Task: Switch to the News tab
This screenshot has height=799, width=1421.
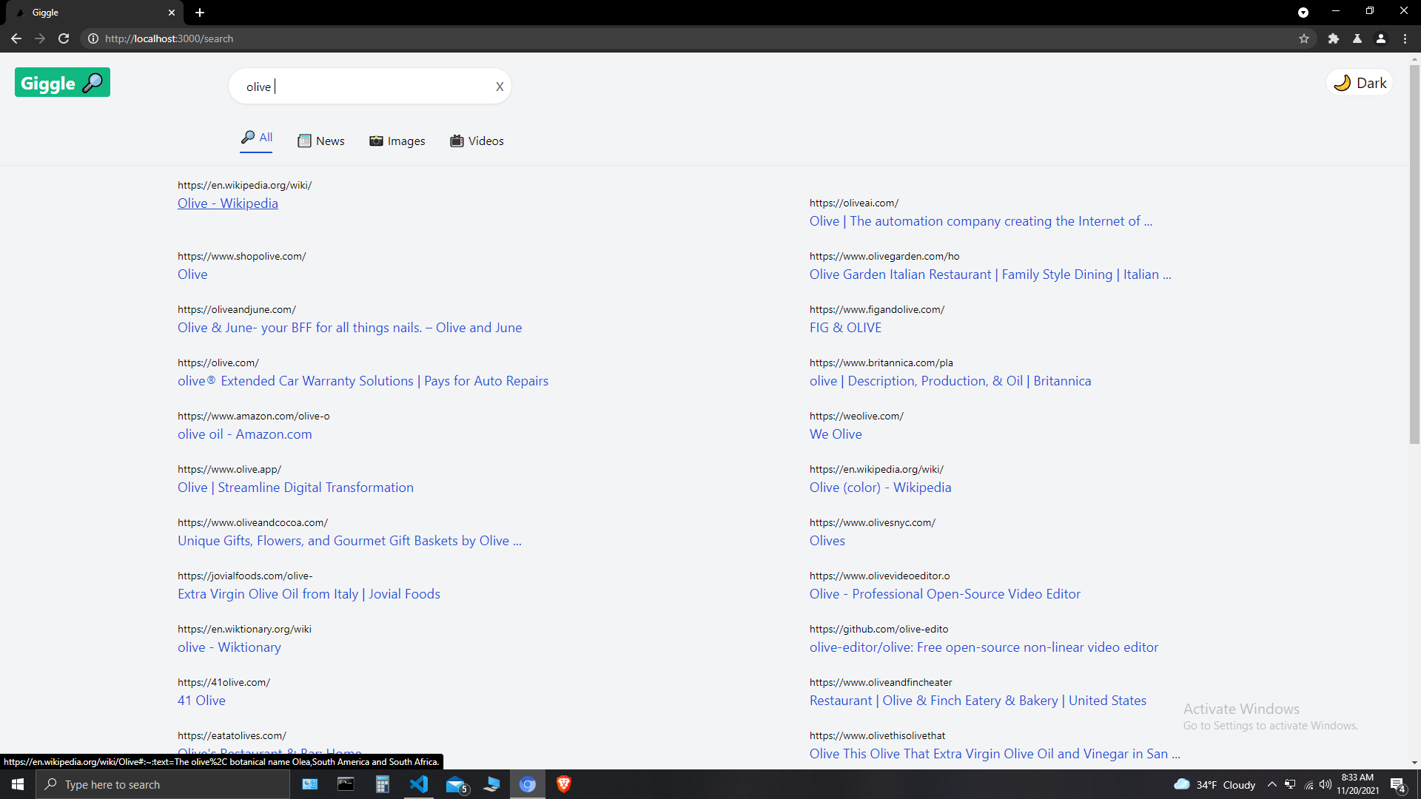Action: point(320,141)
